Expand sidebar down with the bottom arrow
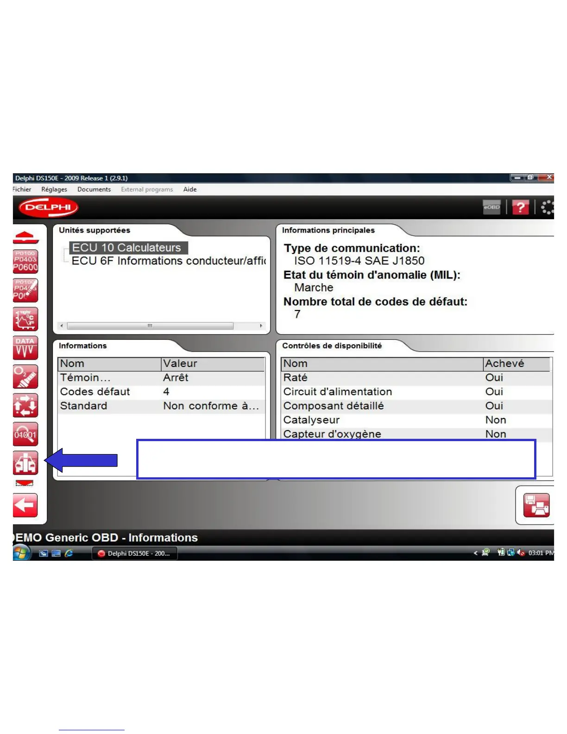This screenshot has height=734, width=567. [x=25, y=483]
